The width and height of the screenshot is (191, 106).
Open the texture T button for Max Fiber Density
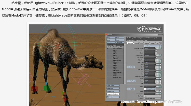(160, 48)
